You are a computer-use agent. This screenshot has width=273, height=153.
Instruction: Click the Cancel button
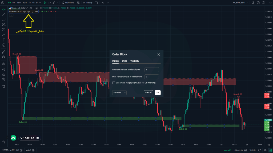(x=148, y=92)
